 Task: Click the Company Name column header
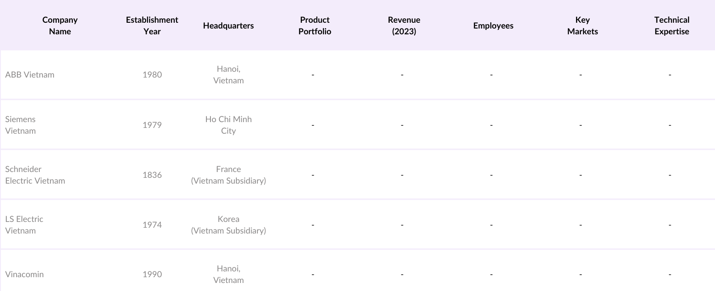pos(60,25)
